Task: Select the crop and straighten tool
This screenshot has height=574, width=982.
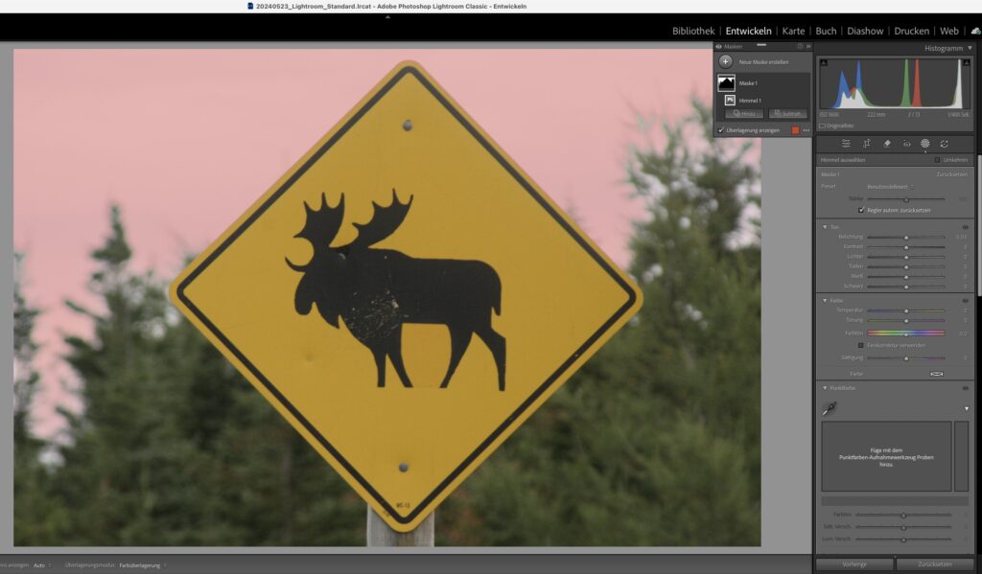Action: (x=866, y=144)
